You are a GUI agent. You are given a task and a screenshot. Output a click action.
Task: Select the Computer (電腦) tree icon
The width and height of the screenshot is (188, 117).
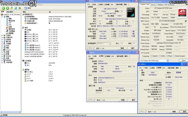point(5,17)
